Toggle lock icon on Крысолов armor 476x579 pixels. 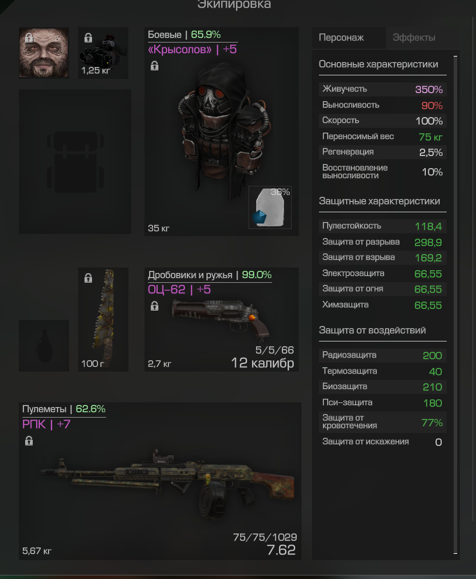[x=155, y=66]
